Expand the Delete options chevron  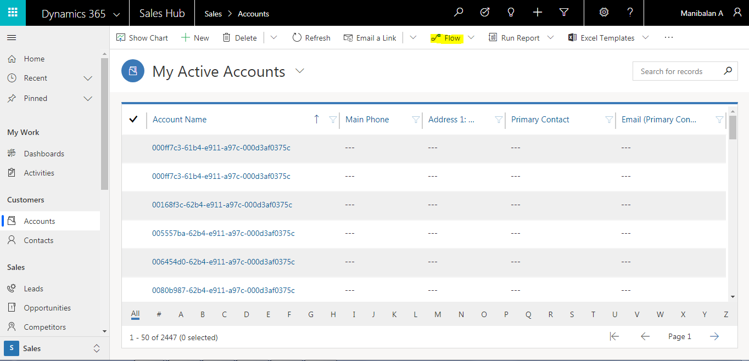click(273, 37)
